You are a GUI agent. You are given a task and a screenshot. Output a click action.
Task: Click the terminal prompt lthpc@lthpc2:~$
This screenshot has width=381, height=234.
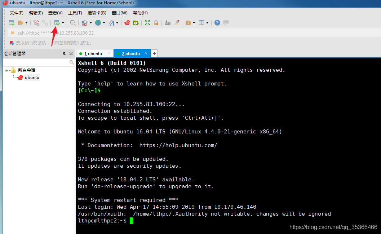(x=102, y=221)
